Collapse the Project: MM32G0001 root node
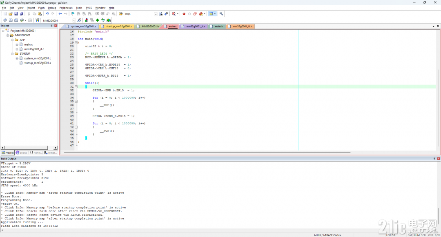 (3, 31)
